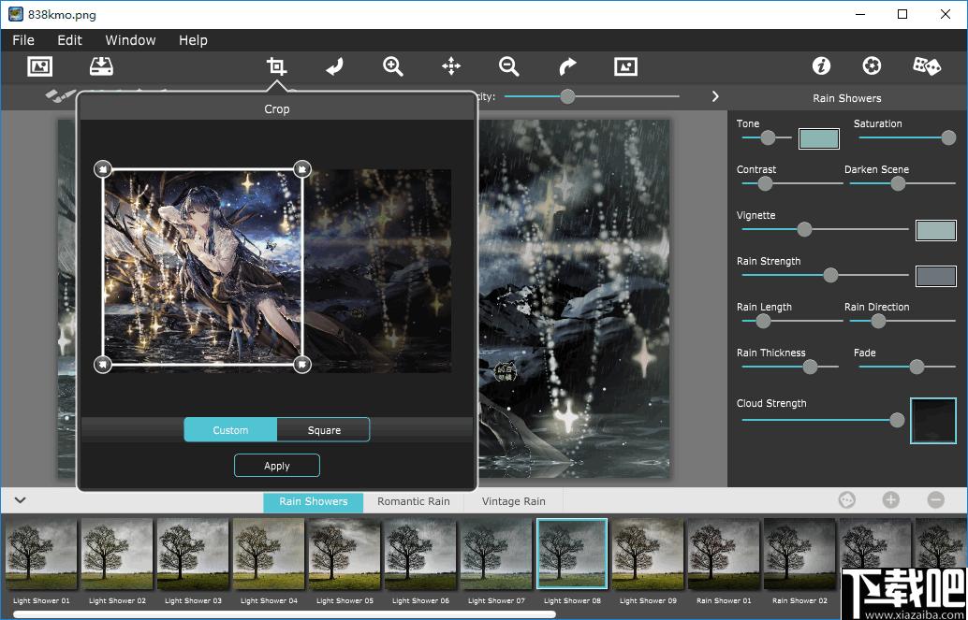Zoom out with magnifier minus icon
Image resolution: width=968 pixels, height=620 pixels.
pyautogui.click(x=508, y=66)
